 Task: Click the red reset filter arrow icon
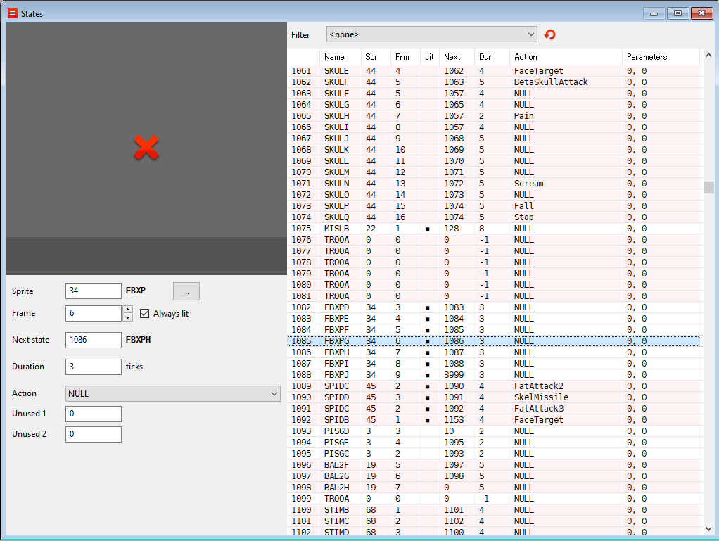(549, 34)
